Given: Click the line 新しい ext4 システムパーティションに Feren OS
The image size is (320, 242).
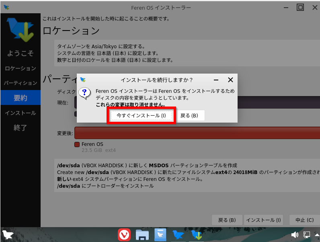Looking at the screenshot, I should pyautogui.click(x=130, y=179).
